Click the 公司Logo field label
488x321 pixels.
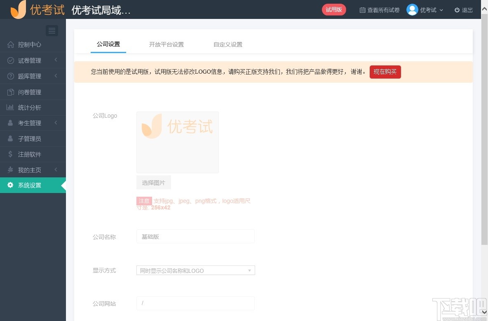pos(105,116)
